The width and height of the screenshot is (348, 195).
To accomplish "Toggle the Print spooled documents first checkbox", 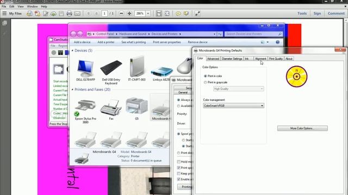I will tap(179, 167).
